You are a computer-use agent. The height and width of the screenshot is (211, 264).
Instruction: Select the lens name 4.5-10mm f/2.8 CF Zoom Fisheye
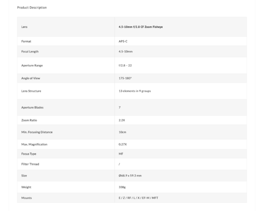tap(141, 27)
